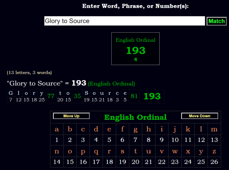
Task: Click the Move Up button
Action: coord(71,116)
